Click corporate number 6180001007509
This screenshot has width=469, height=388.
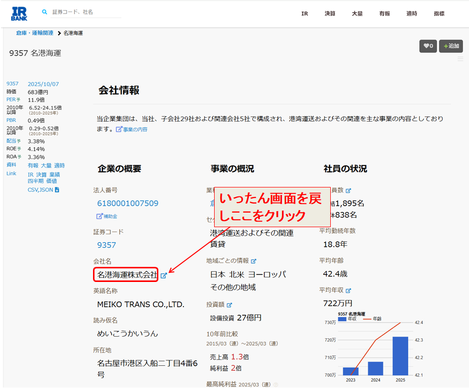[x=128, y=203]
